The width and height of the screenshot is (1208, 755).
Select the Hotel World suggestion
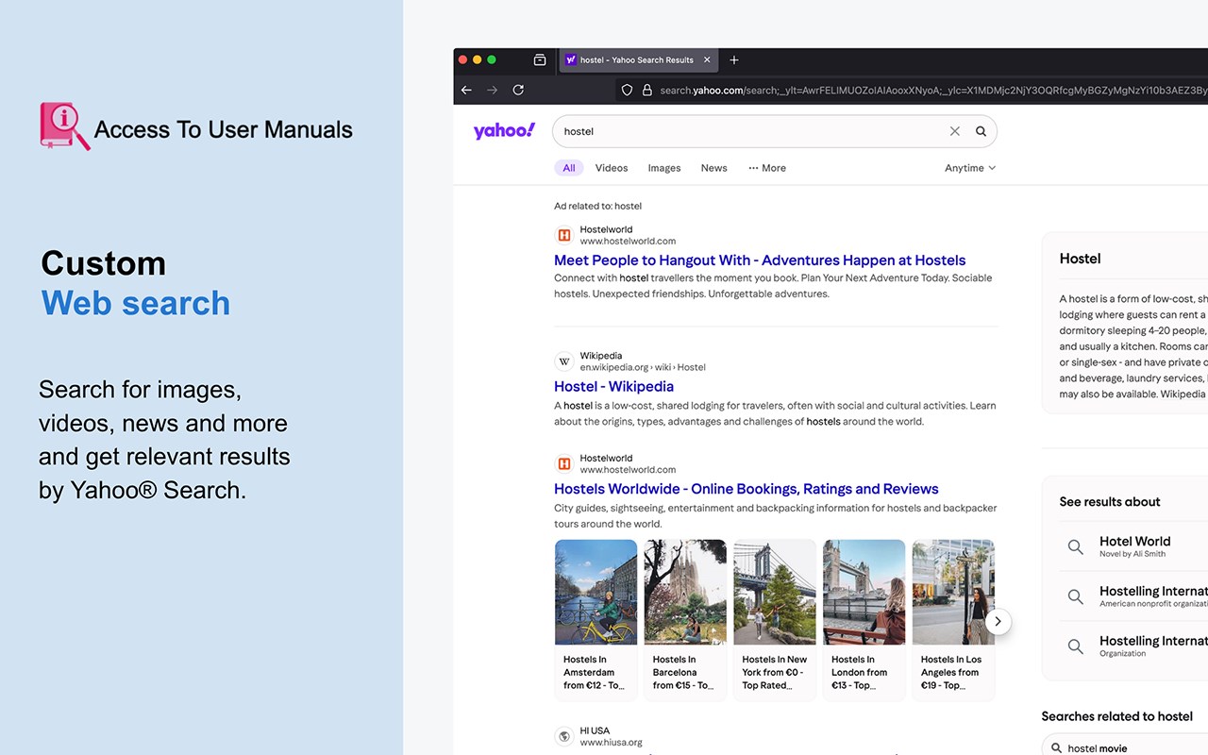click(1134, 546)
